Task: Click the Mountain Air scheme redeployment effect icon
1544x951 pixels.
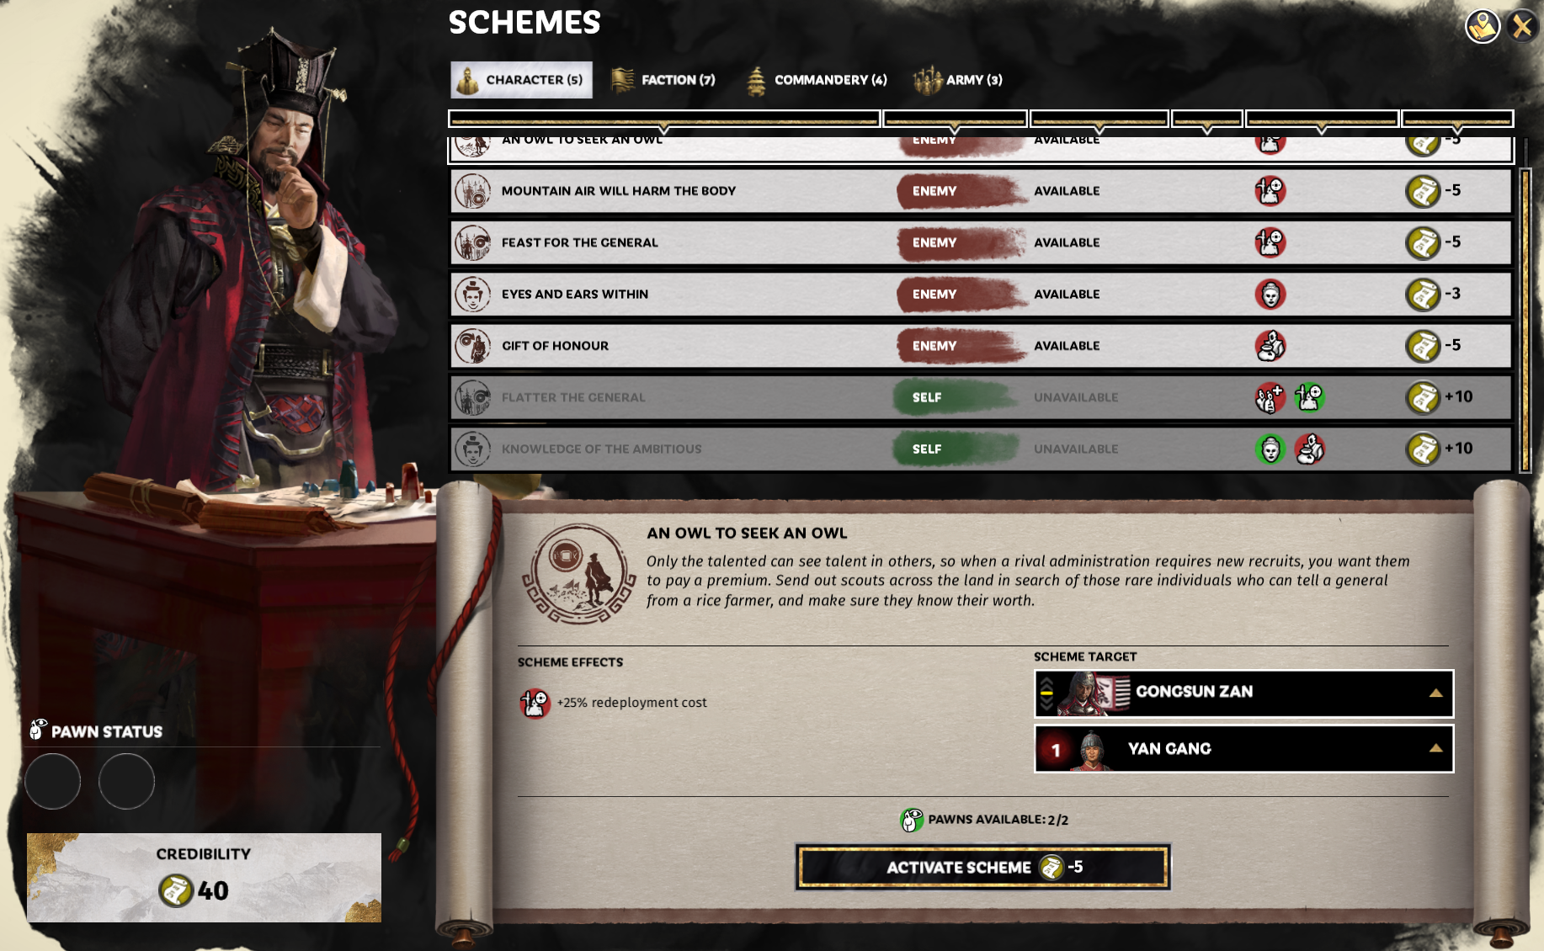Action: pyautogui.click(x=1270, y=191)
